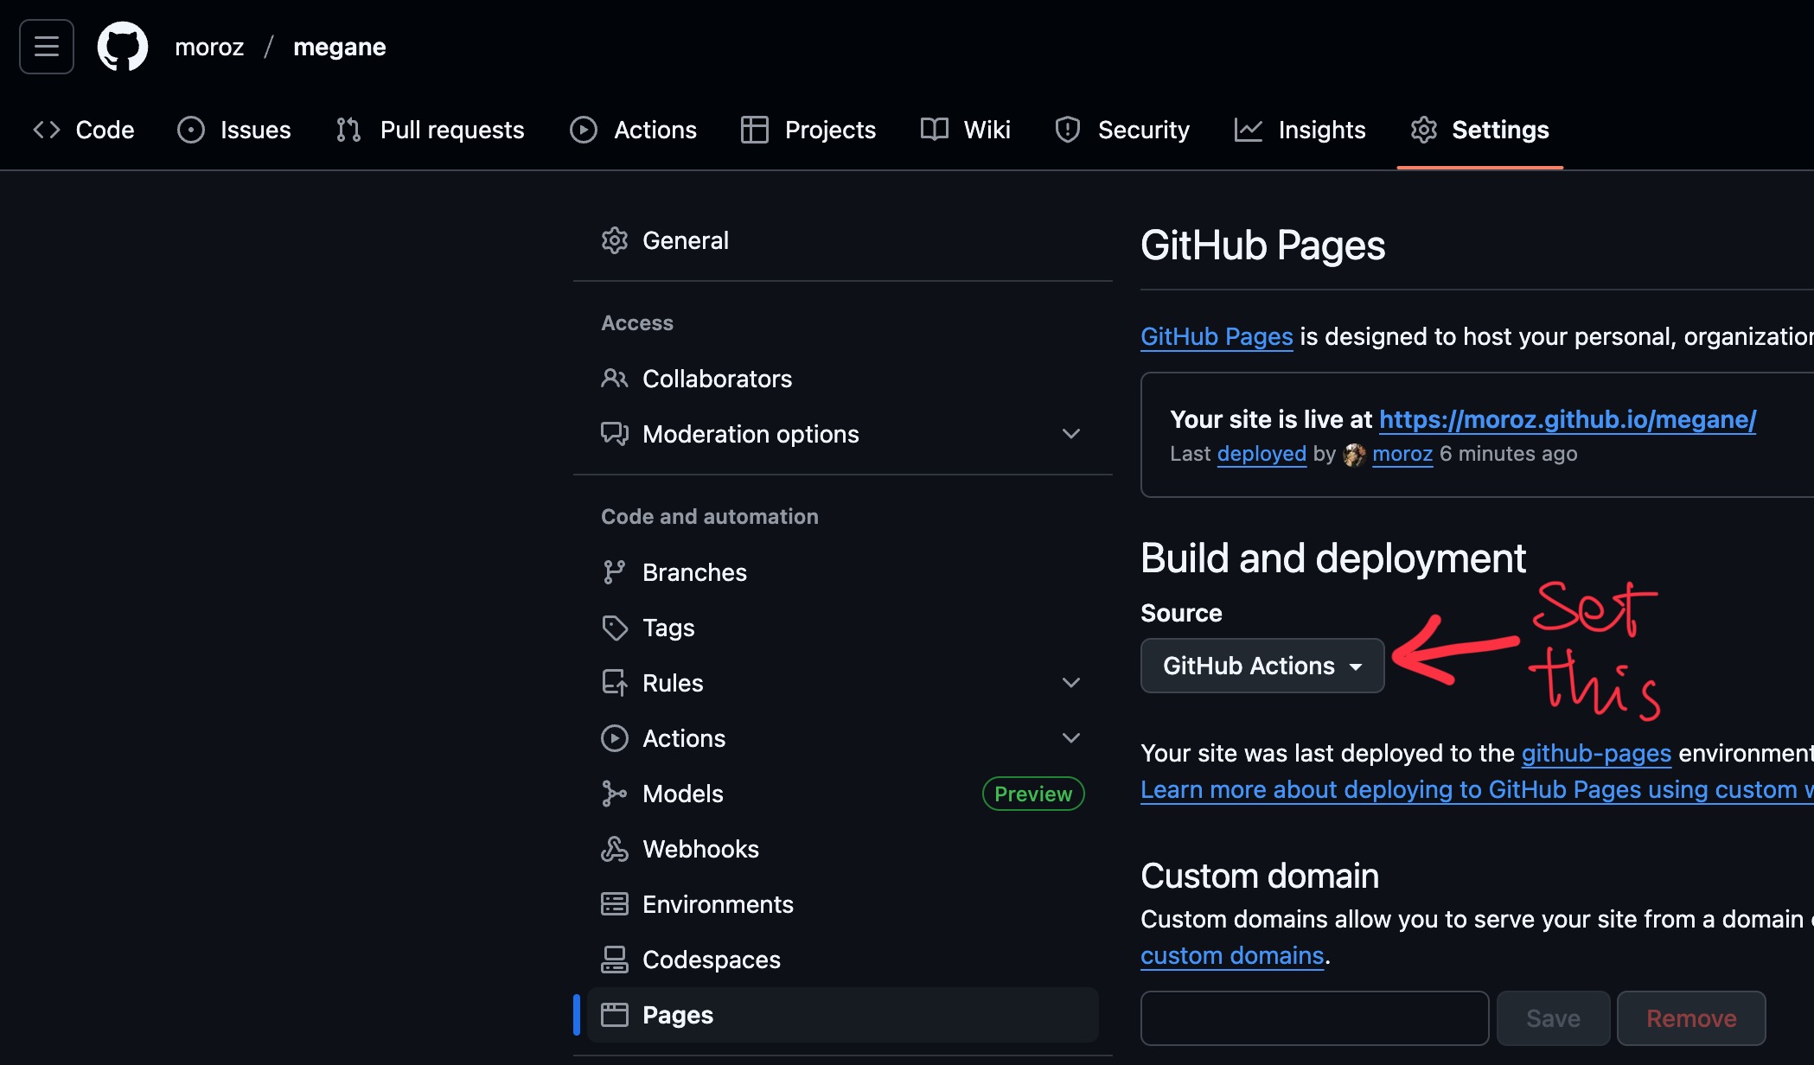Go to the Pull requests tab

[431, 130]
